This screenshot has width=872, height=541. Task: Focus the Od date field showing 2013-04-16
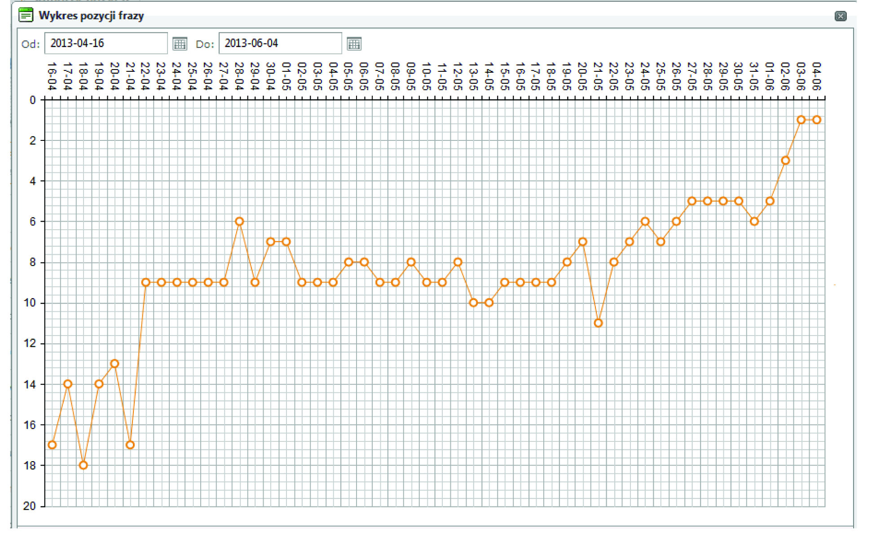(x=106, y=43)
